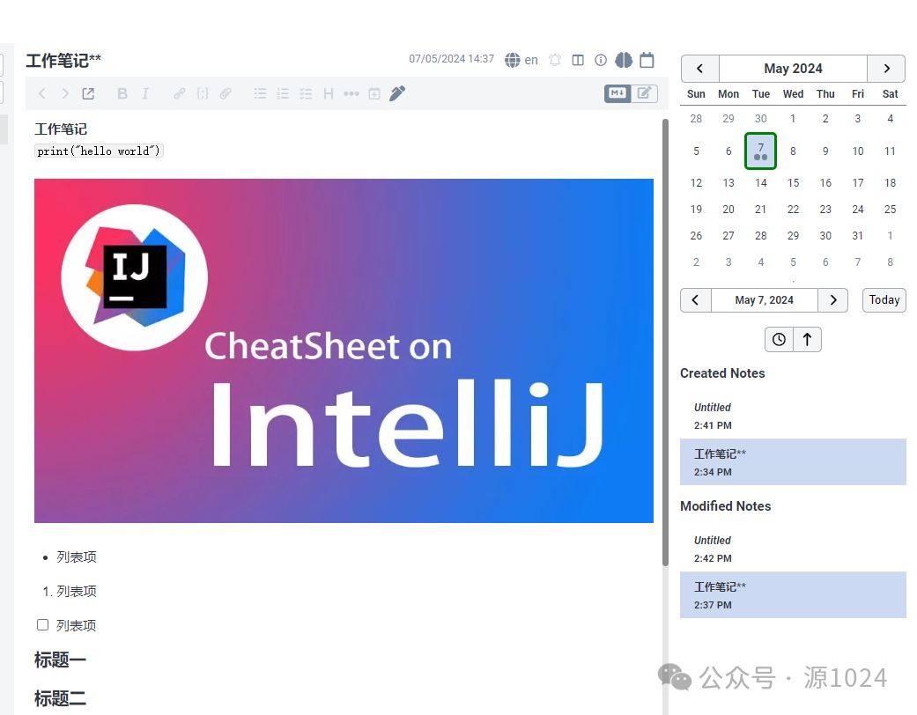The height and width of the screenshot is (715, 917).
Task: Click the navigate back arrow in editor toolbar
Action: coord(42,93)
